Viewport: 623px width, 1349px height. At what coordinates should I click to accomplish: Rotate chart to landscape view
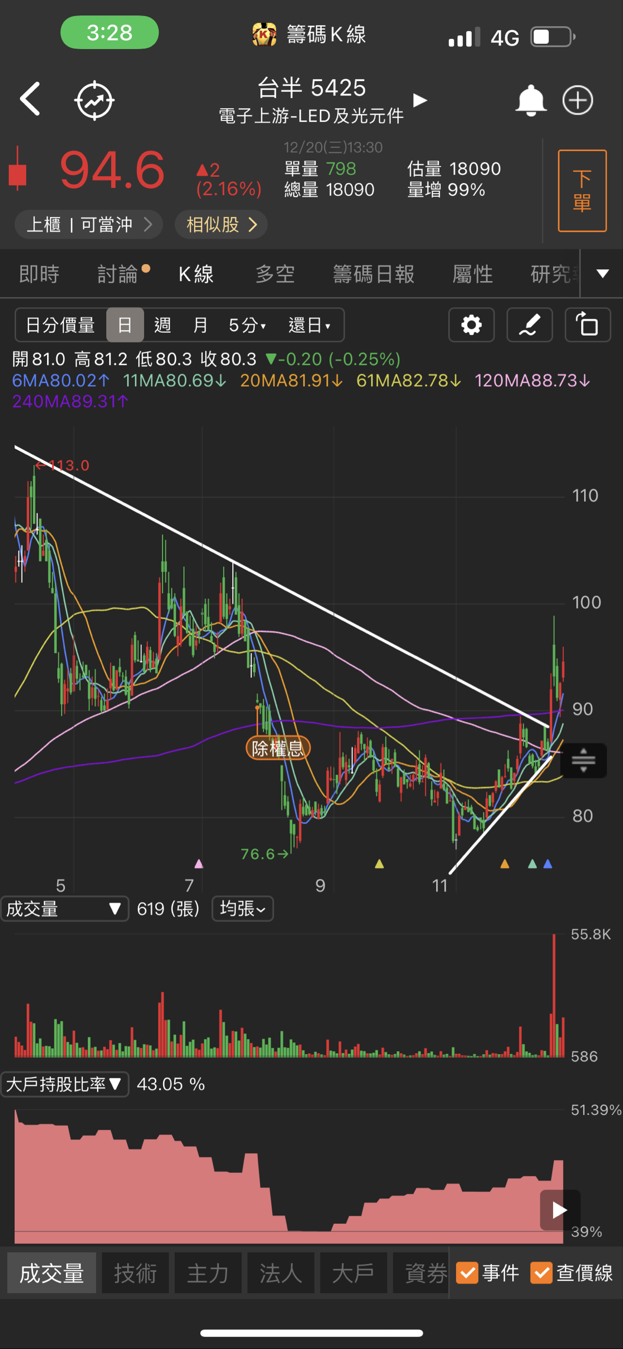pos(587,324)
